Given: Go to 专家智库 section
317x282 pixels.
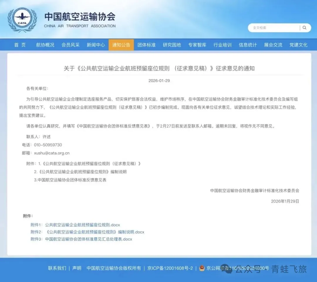Looking at the screenshot, I should [x=197, y=45].
